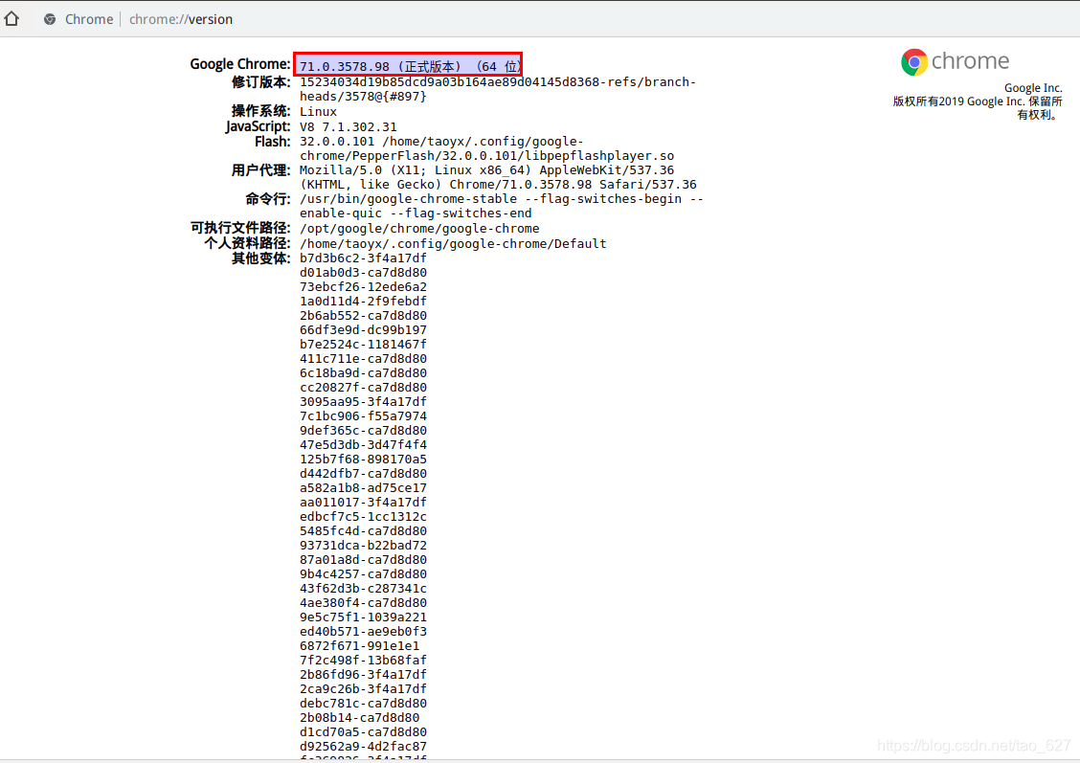Click the '命令行:' label
Screen dimensions: 1080x763
(268, 199)
